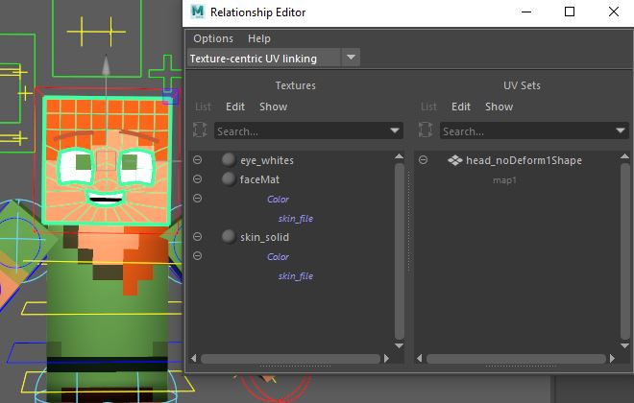Click Textures horizontal scrollbar thumb
Screen dimensions: 634x403
[290, 359]
